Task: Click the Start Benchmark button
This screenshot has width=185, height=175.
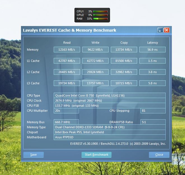Action: tap(96, 155)
